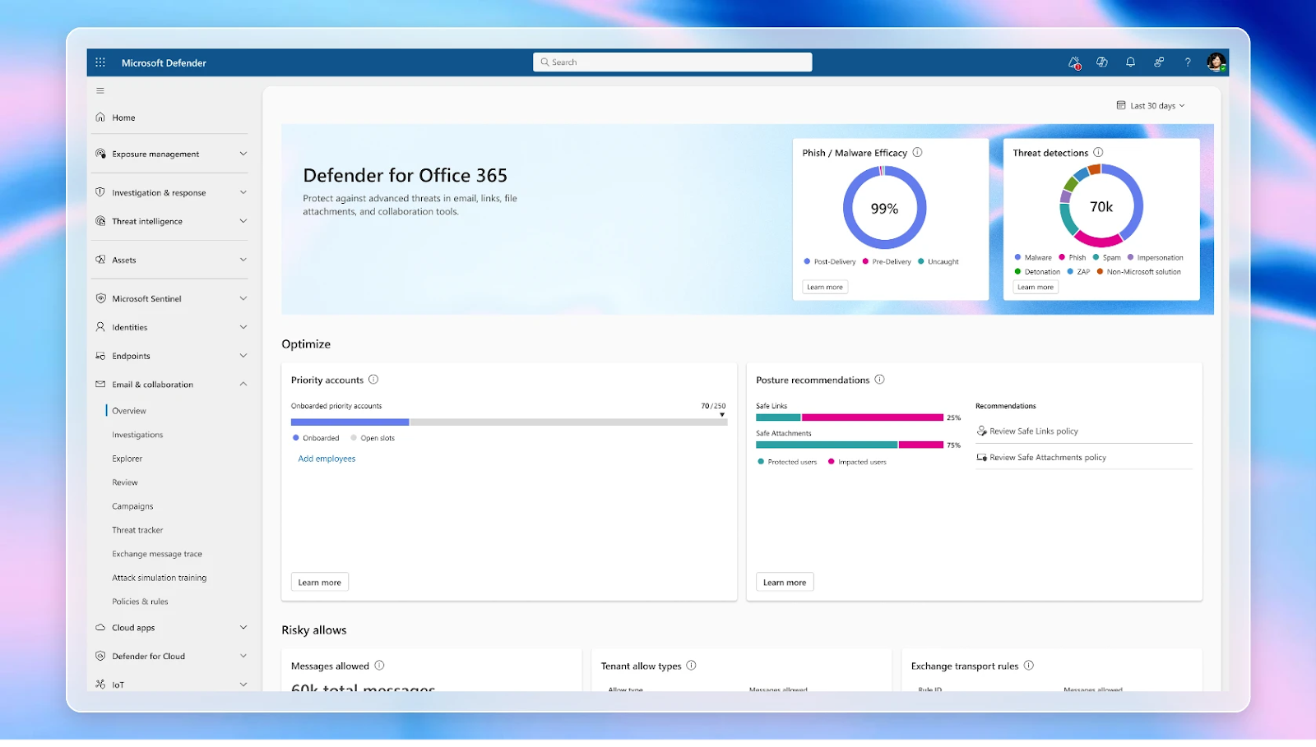Show info icon for Messages allowed
1316x747 pixels.
[x=379, y=666]
